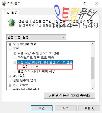Click the 취소 button
This screenshot has height=113, width=102.
tap(66, 108)
